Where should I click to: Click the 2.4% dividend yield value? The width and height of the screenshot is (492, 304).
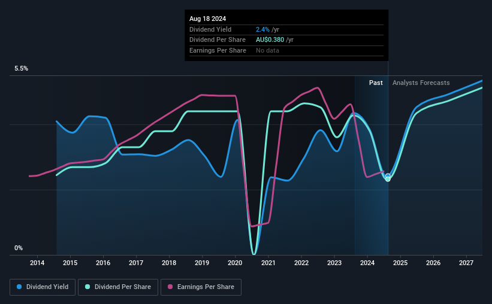pos(262,29)
